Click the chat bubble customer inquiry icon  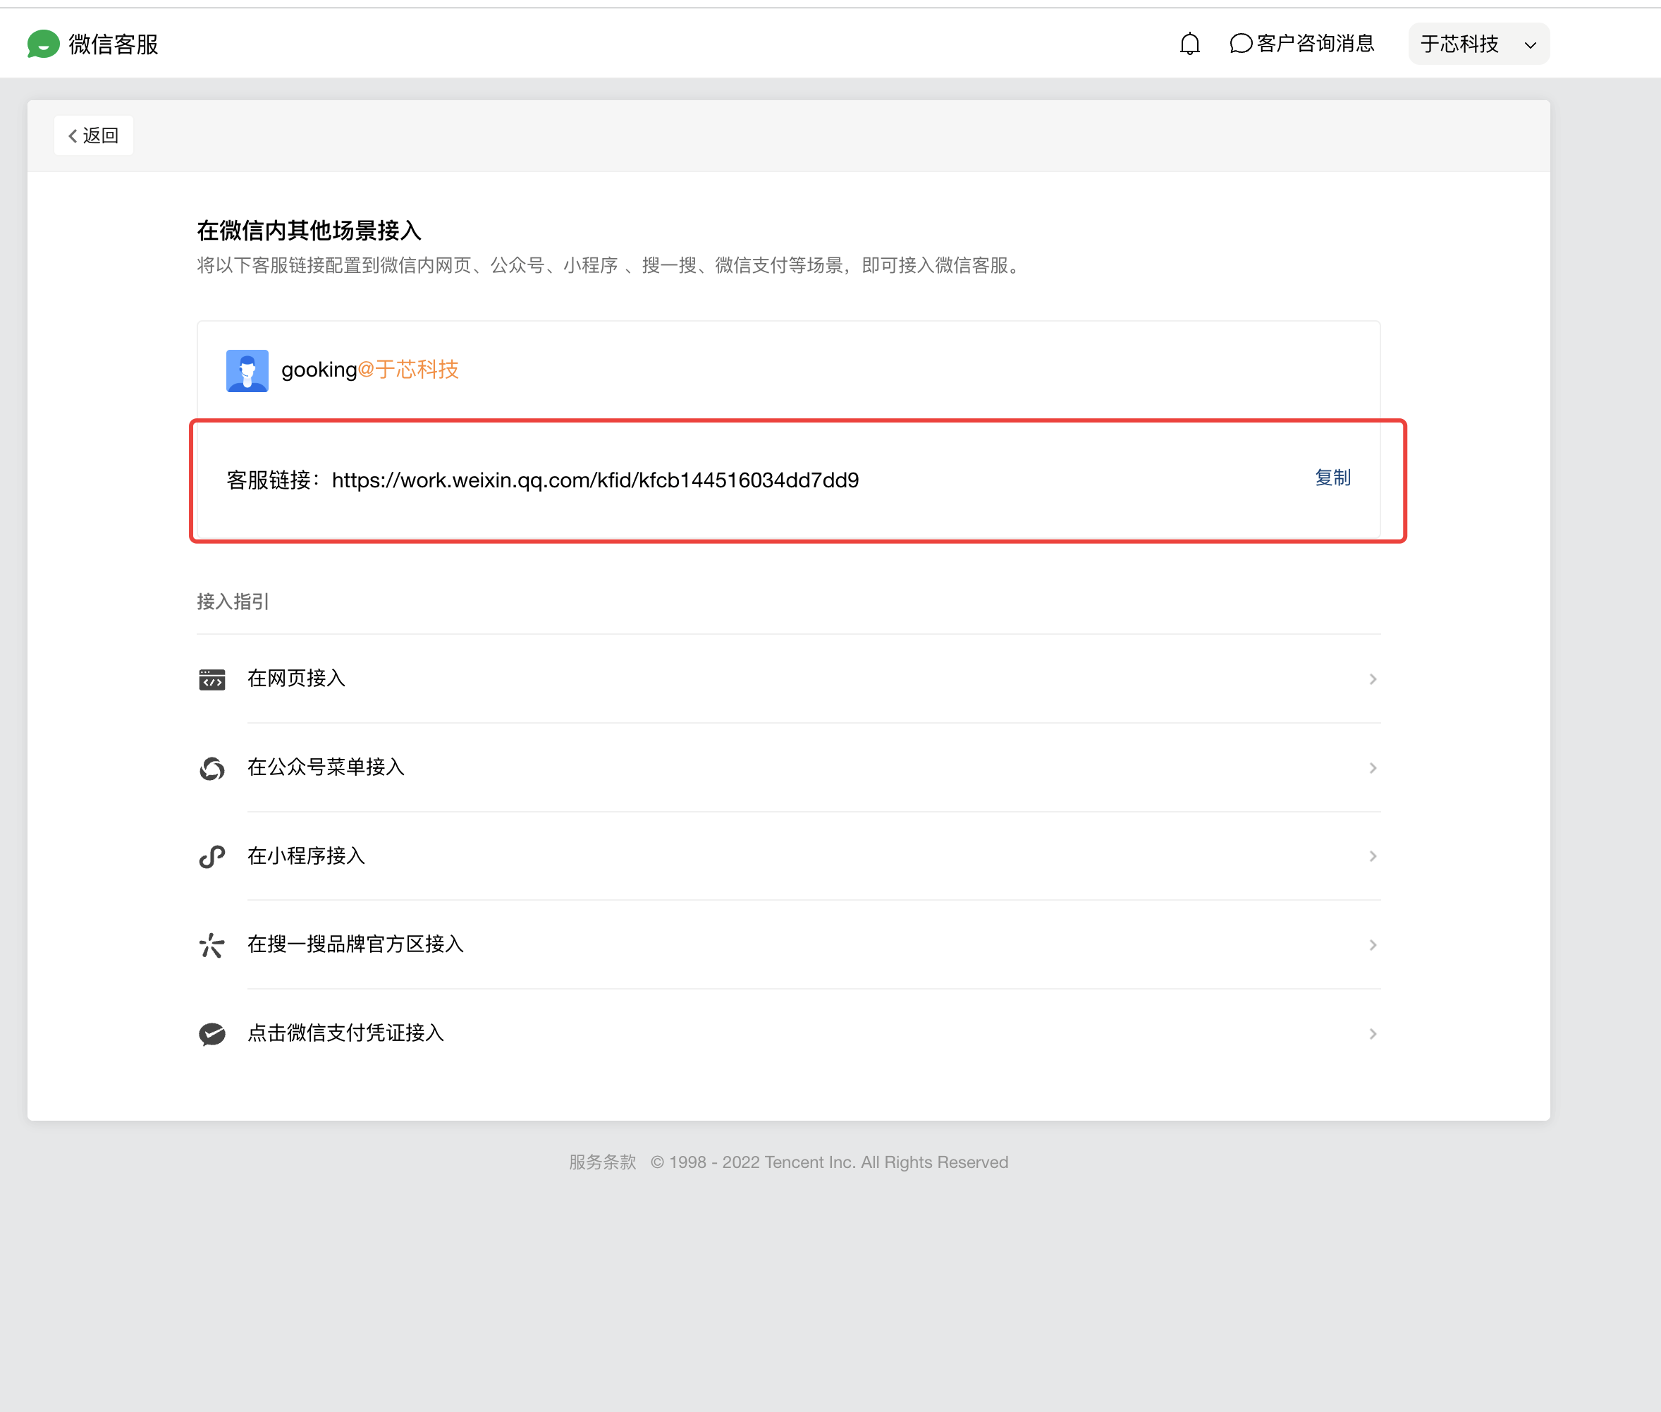pyautogui.click(x=1240, y=44)
